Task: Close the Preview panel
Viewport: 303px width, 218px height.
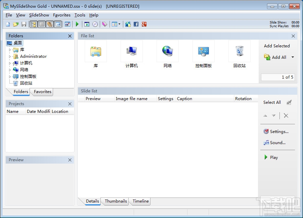Action: coord(70,160)
